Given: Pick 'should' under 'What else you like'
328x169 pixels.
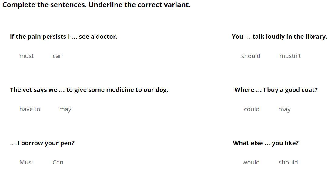Looking at the screenshot, I should pos(288,162).
